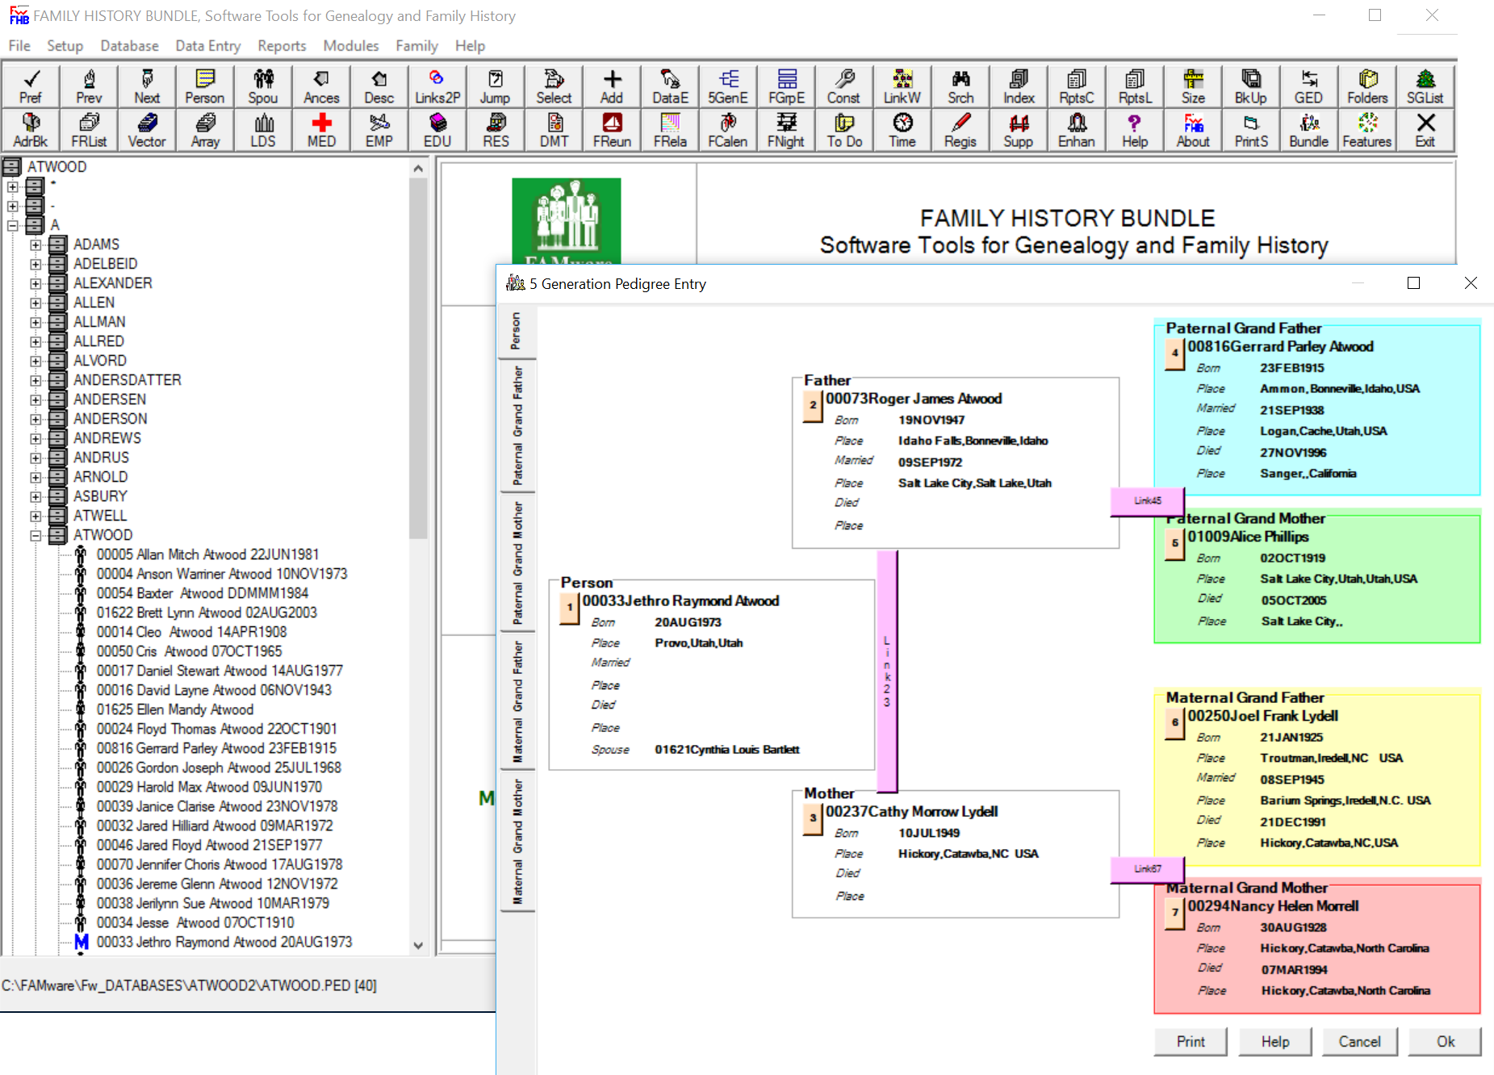Open the Features toolbar tool
The width and height of the screenshot is (1494, 1075).
(x=1367, y=130)
